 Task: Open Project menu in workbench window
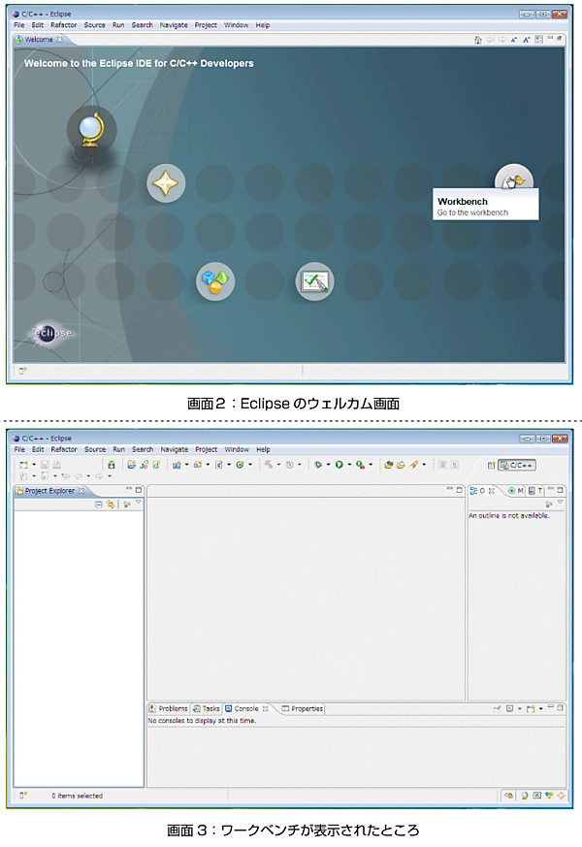(207, 449)
